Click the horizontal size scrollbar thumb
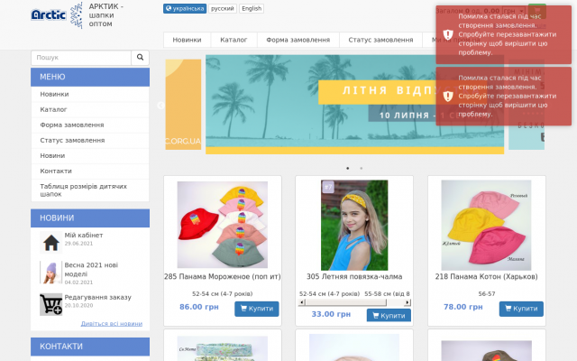The width and height of the screenshot is (577, 361). [x=346, y=302]
